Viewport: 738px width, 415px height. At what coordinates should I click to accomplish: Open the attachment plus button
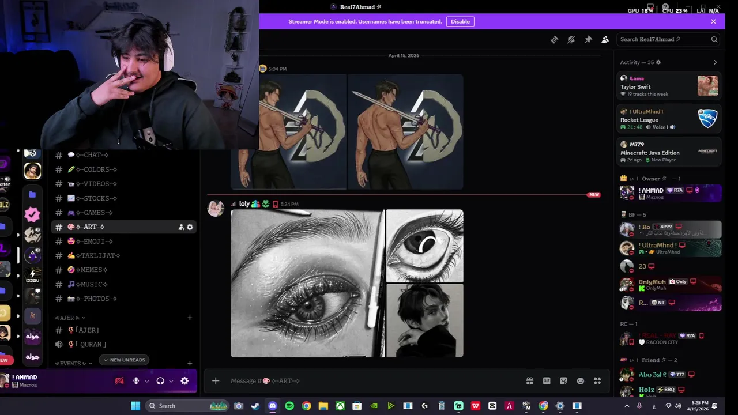[x=216, y=381]
